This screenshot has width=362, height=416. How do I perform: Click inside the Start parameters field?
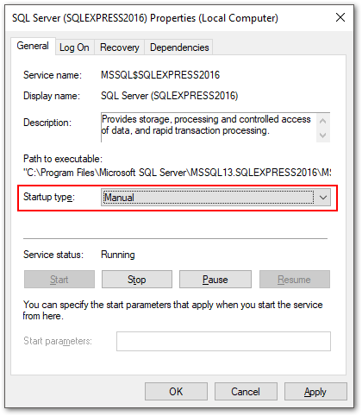coord(223,341)
